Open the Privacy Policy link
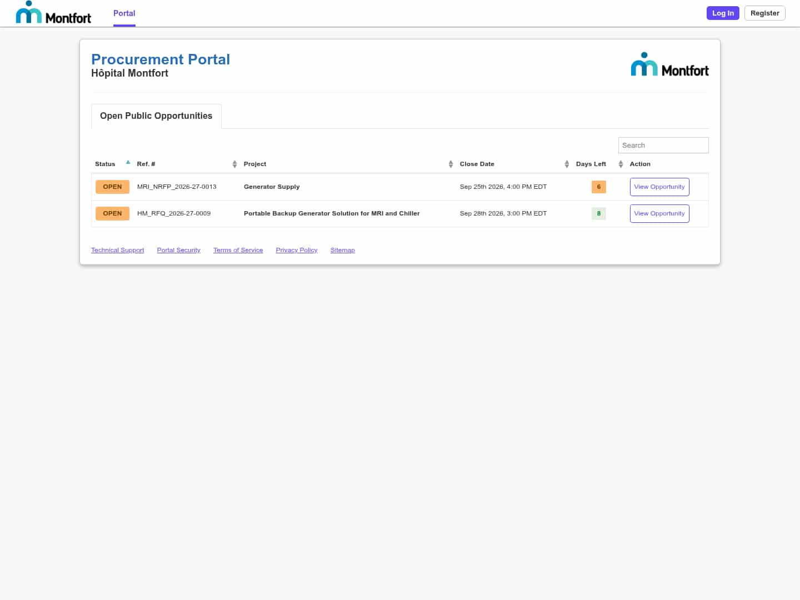The height and width of the screenshot is (600, 800). tap(297, 250)
